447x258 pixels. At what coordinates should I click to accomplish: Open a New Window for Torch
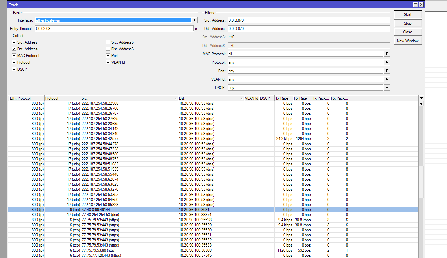pos(407,41)
